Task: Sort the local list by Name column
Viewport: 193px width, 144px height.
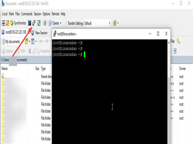Action: (x=5, y=68)
